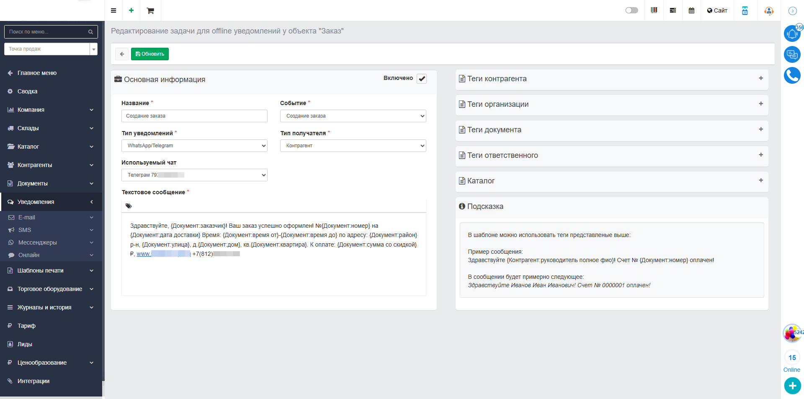The width and height of the screenshot is (804, 399).
Task: Insert tag using the tags icon
Action: 129,206
